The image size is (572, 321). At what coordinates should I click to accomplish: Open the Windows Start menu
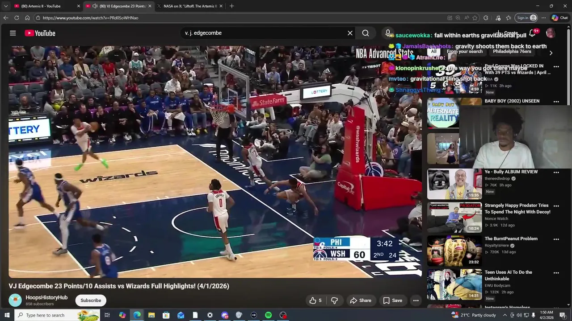(x=7, y=315)
